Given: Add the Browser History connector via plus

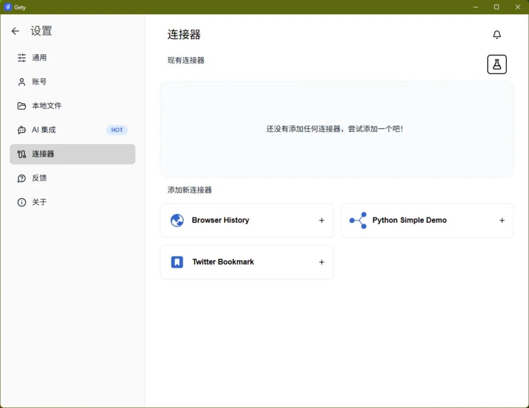Looking at the screenshot, I should tap(321, 220).
